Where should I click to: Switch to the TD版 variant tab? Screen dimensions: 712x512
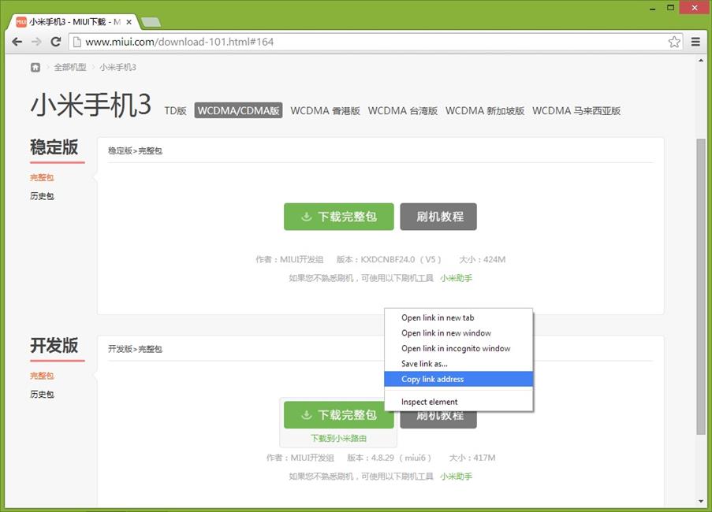point(175,110)
